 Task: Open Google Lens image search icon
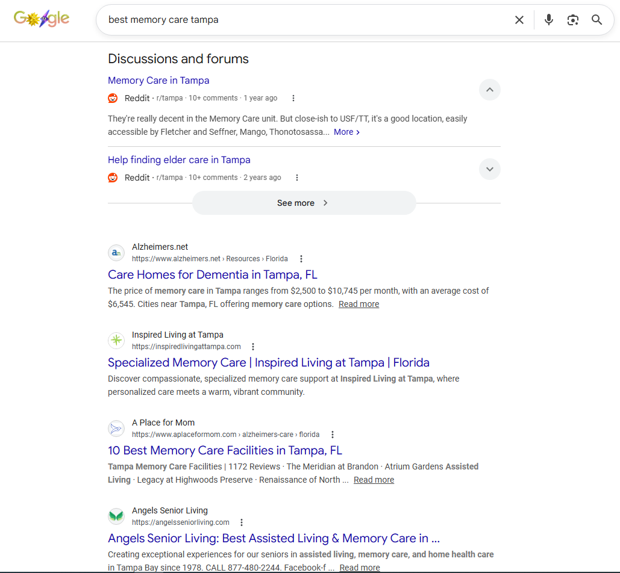(572, 20)
